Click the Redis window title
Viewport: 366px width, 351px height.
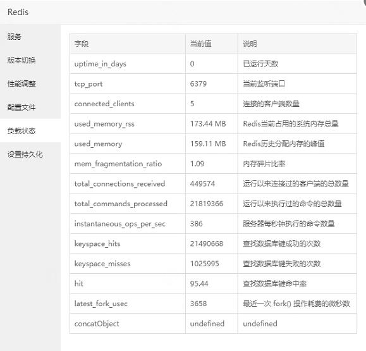[18, 12]
